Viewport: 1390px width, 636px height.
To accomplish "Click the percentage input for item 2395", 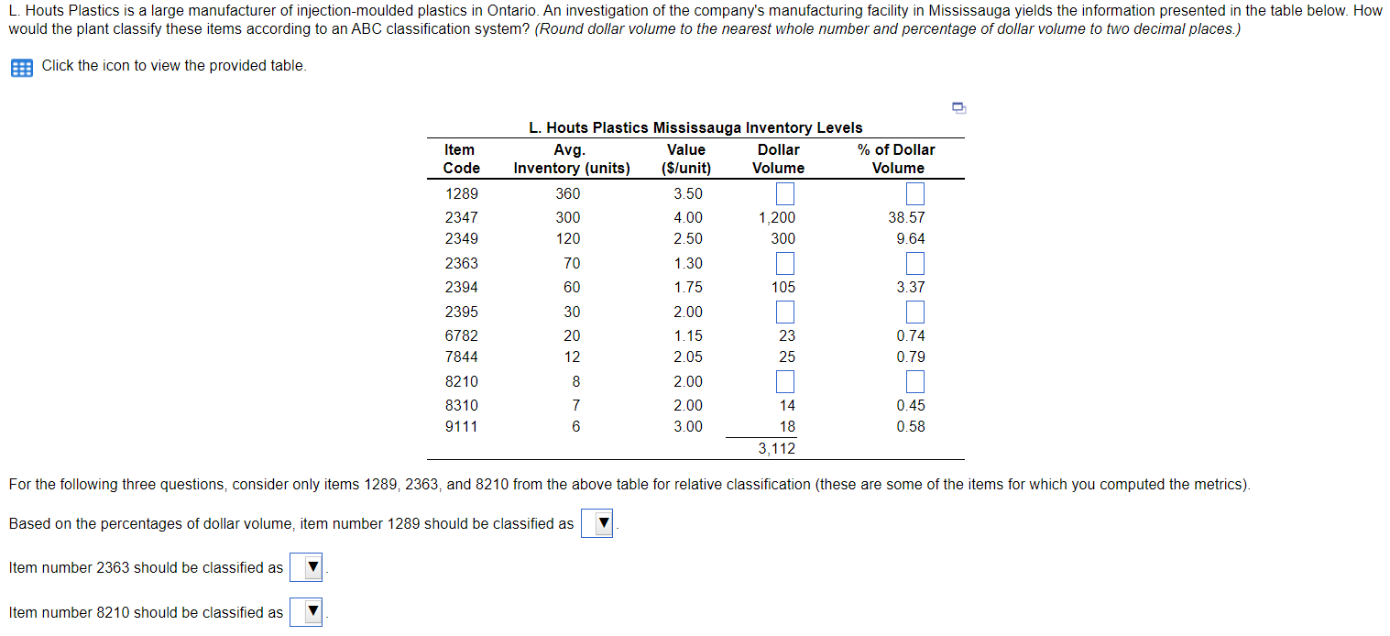I will click(x=914, y=312).
